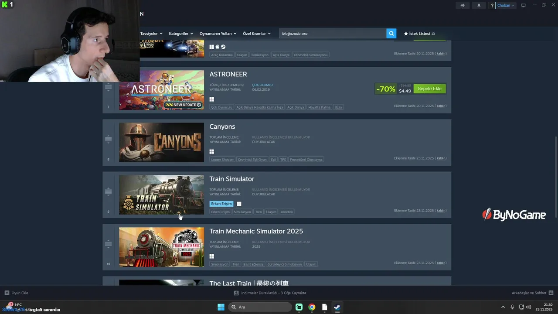Select the Araç Kullanma tag
This screenshot has width=558, height=314.
222,55
